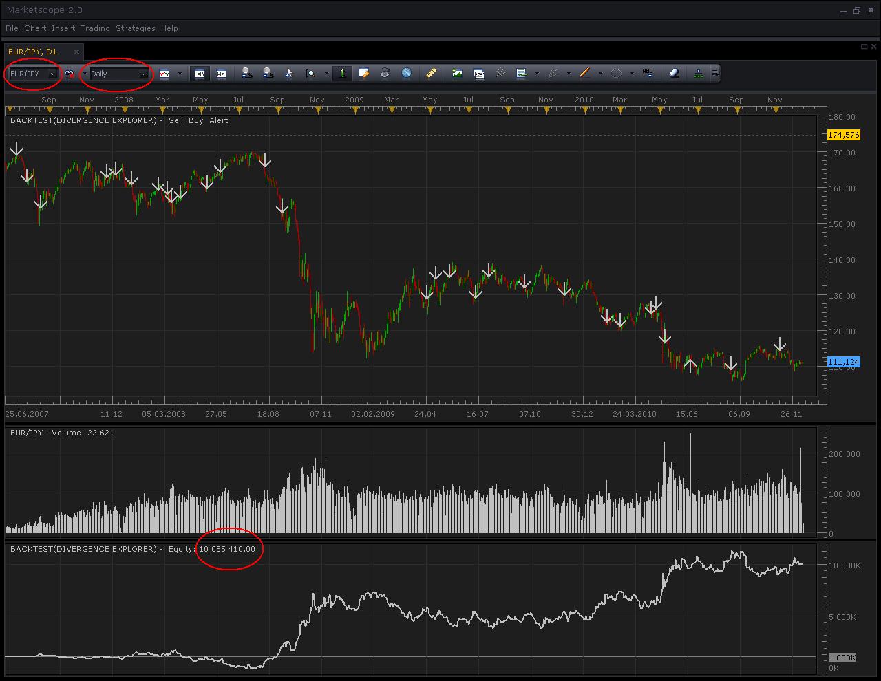Open the Trading menu
This screenshot has height=681, width=881.
click(95, 28)
